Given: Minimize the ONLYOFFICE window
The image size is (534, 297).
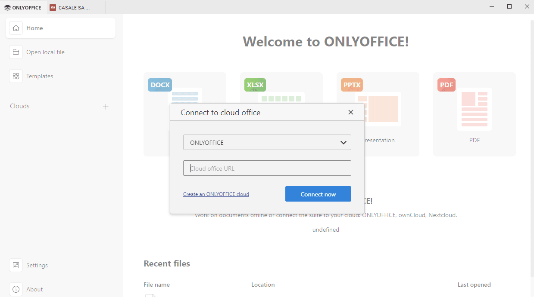Looking at the screenshot, I should (492, 6).
